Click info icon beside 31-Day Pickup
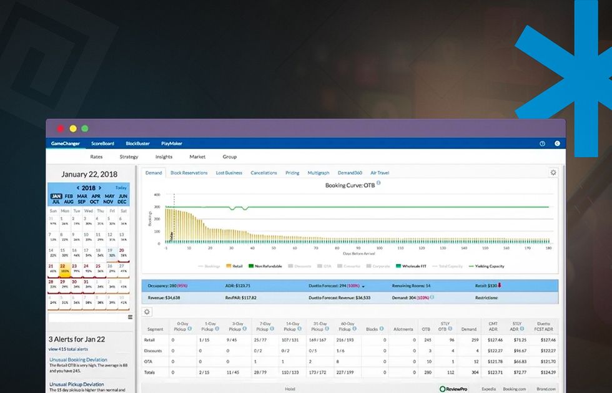612x393 pixels. tap(327, 329)
